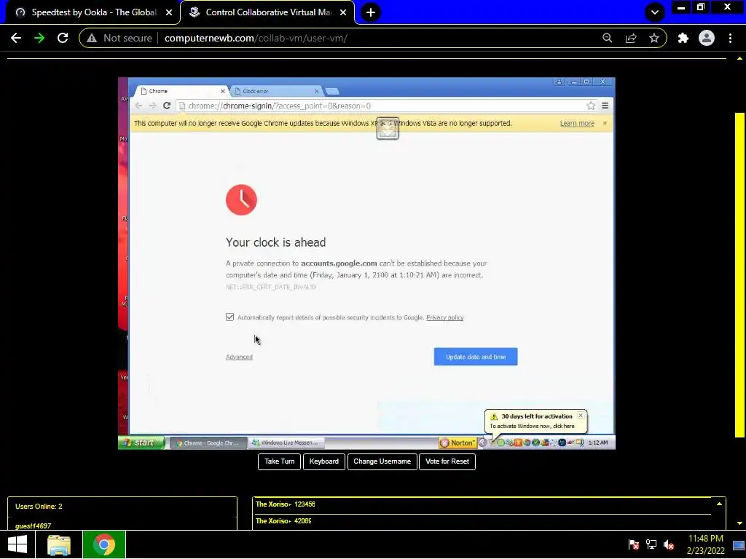Expand the Advanced link

point(239,357)
